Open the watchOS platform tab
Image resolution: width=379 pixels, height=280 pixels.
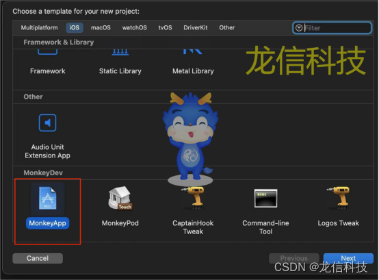(134, 27)
